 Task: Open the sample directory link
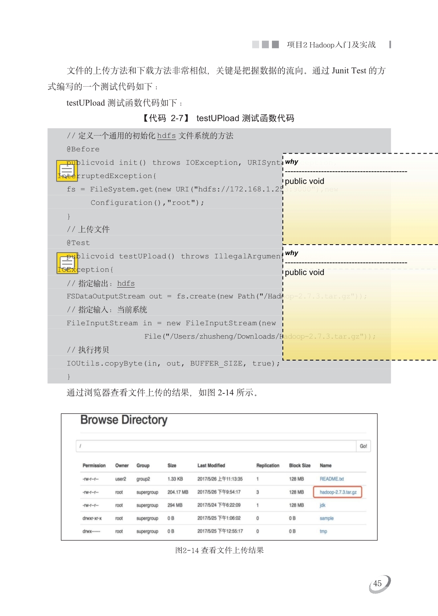326,518
